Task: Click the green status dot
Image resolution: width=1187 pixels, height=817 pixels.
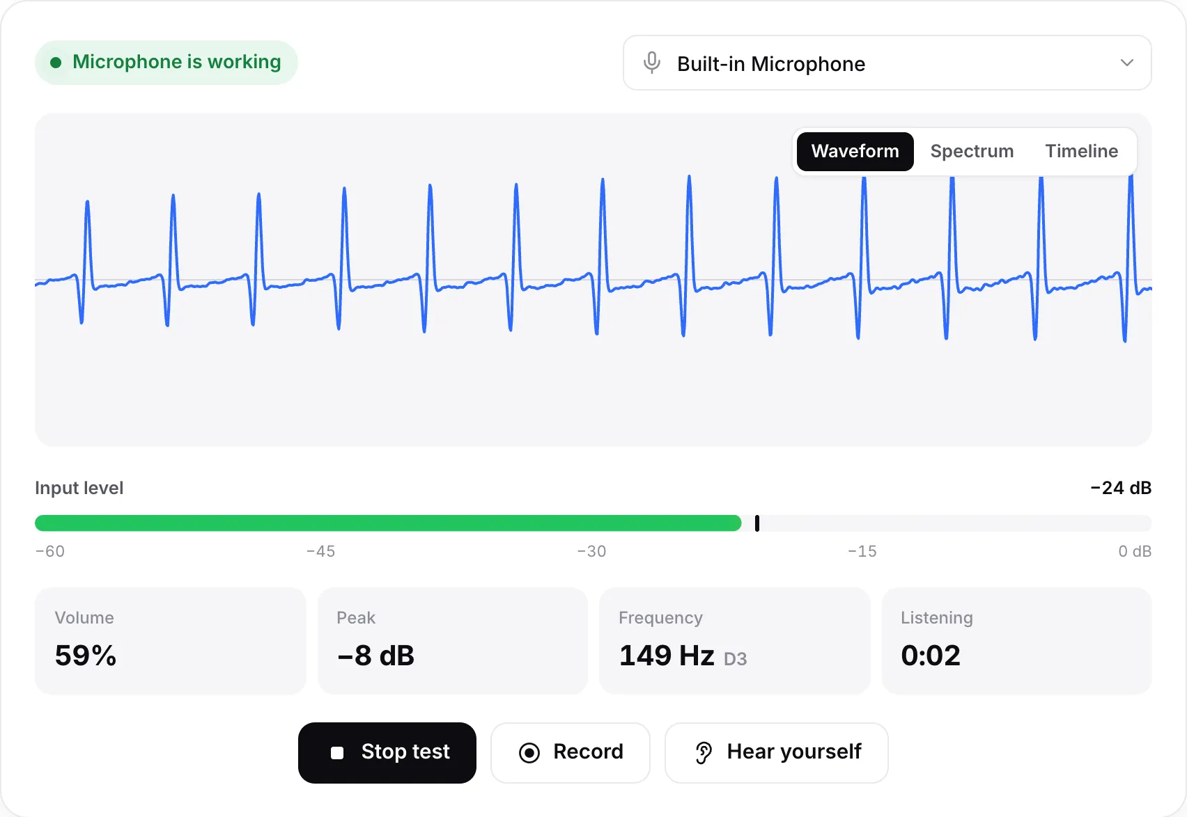Action: point(56,63)
